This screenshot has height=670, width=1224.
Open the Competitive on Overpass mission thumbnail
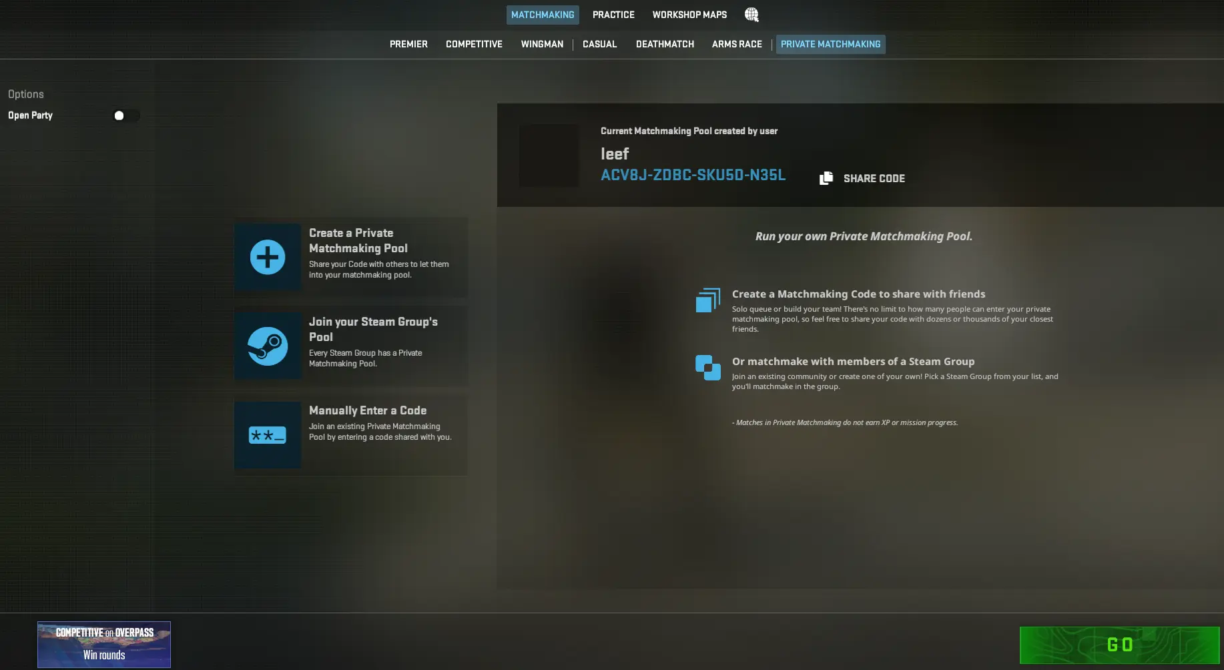pyautogui.click(x=104, y=644)
